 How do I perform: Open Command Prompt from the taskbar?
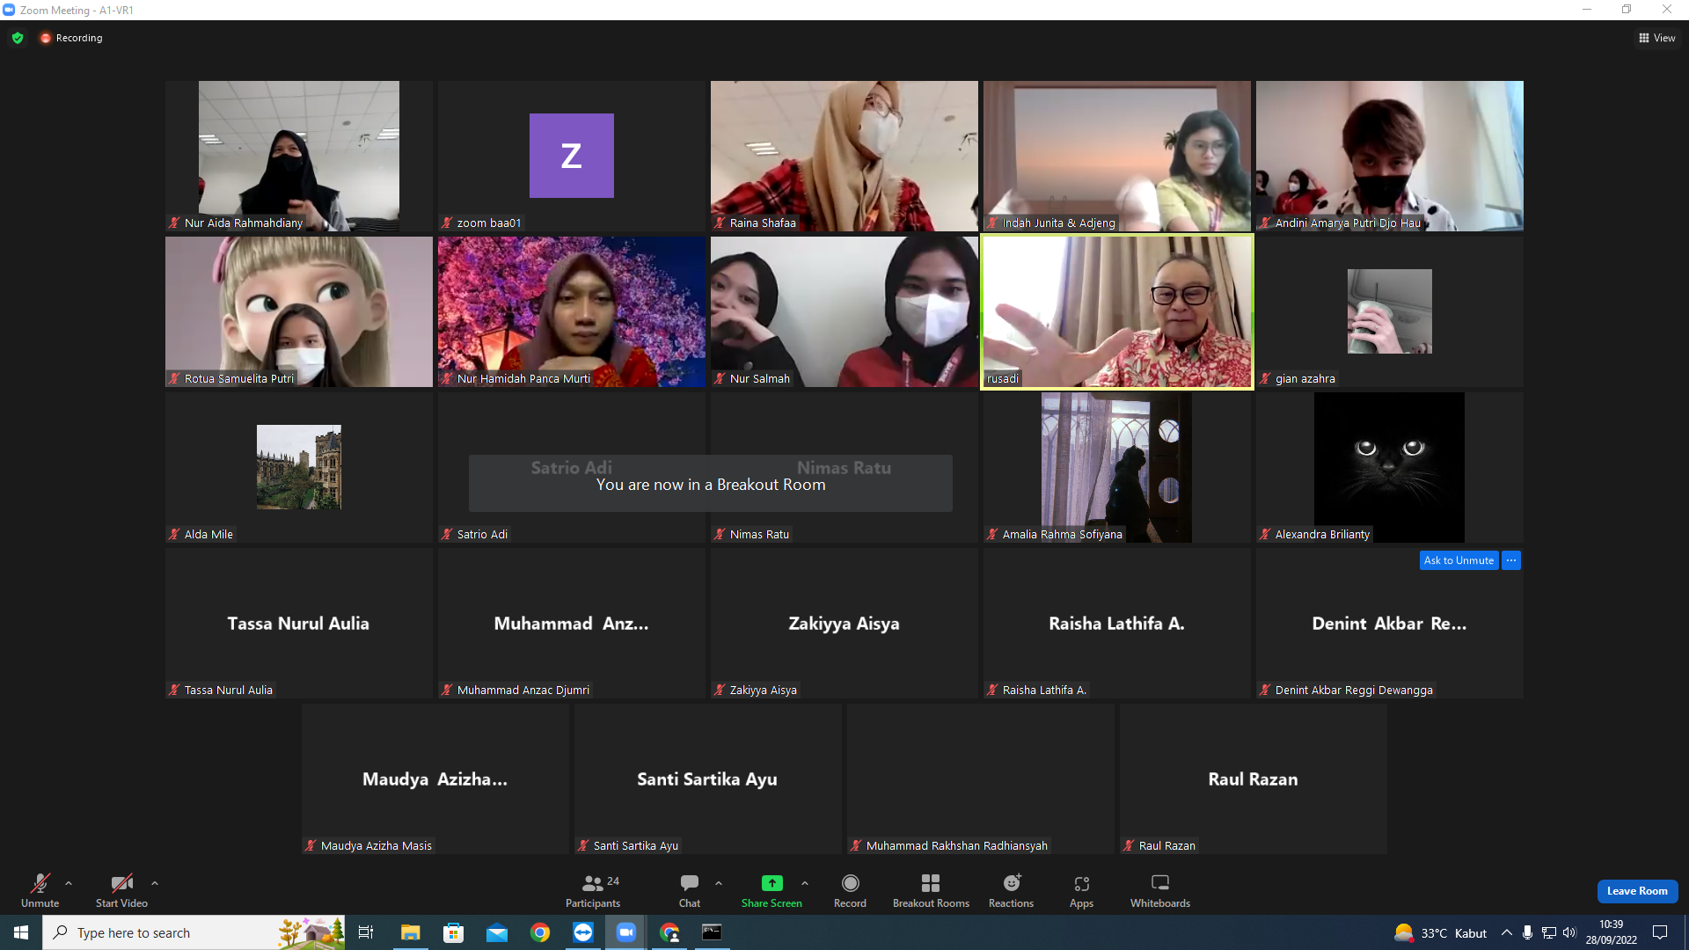[x=713, y=932]
